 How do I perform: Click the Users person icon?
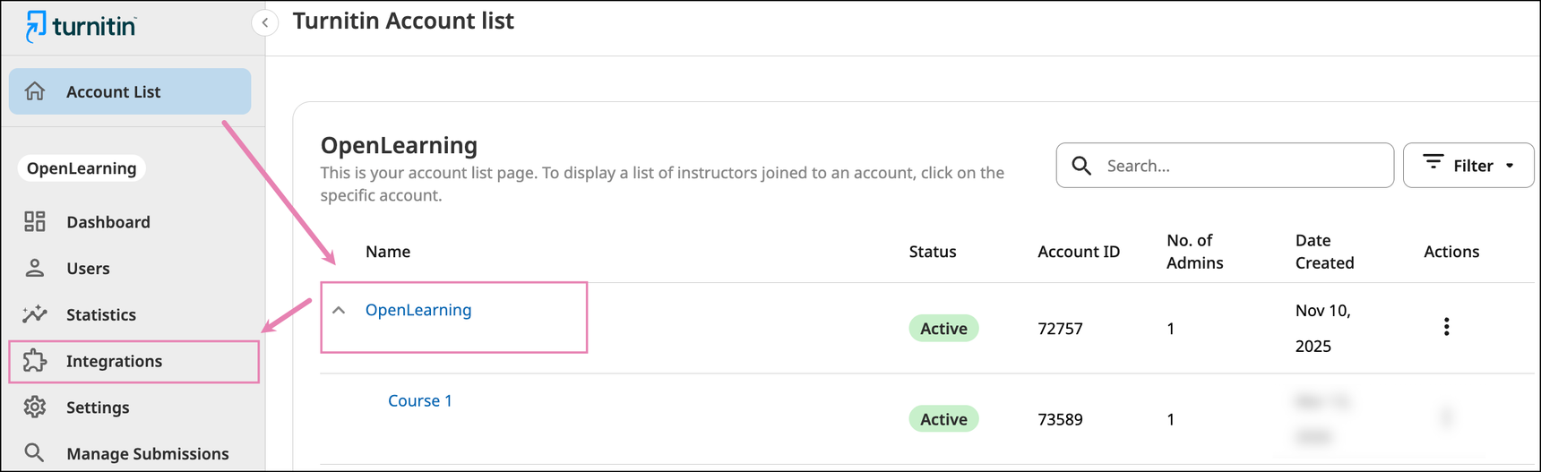point(35,268)
